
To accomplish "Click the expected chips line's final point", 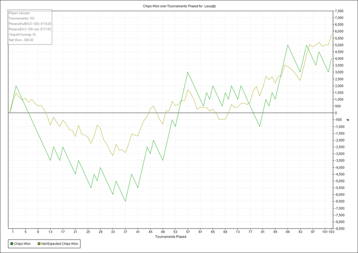I will (x=331, y=35).
